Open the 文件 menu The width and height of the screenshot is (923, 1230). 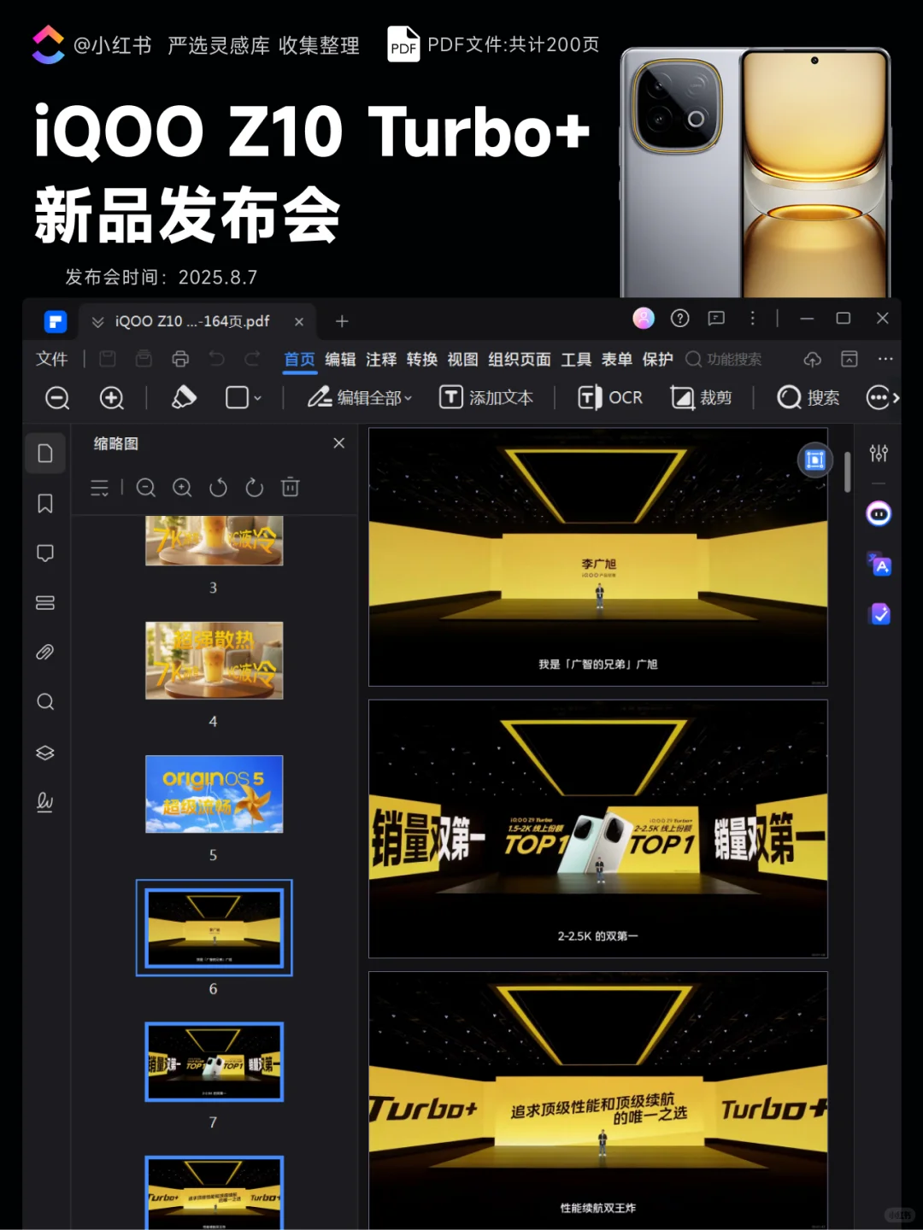coord(51,359)
